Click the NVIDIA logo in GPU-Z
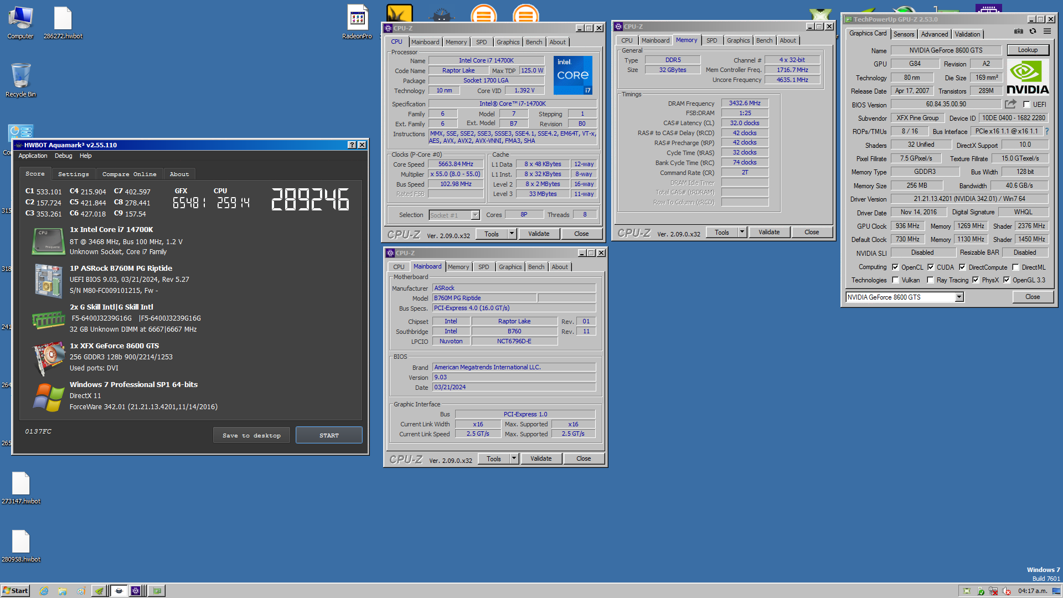This screenshot has height=598, width=1063. pos(1027,77)
